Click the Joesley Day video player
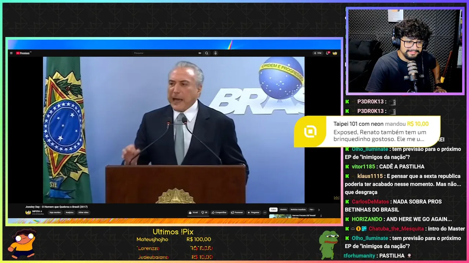The height and width of the screenshot is (263, 469). coord(174,130)
